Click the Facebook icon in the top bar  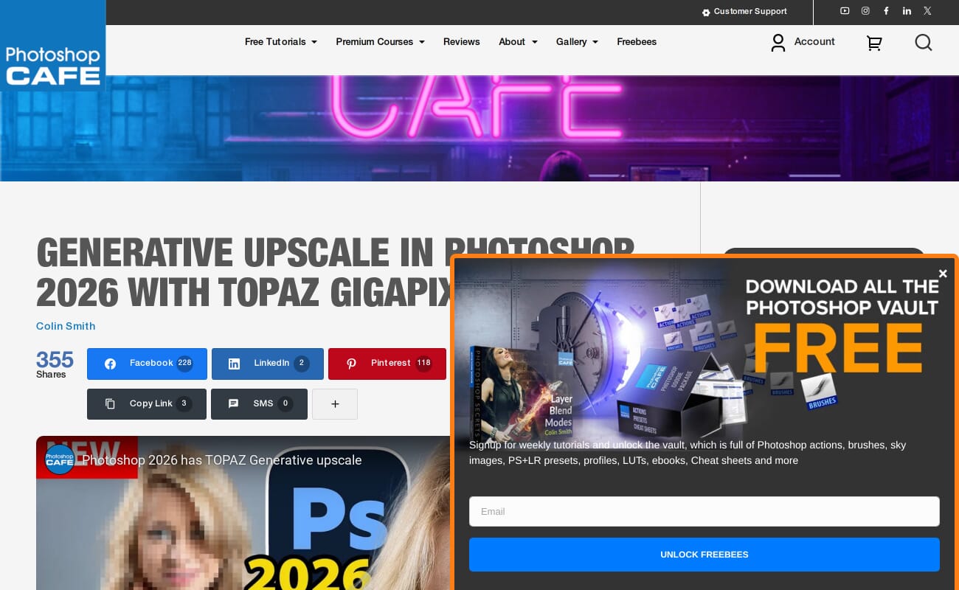886,11
